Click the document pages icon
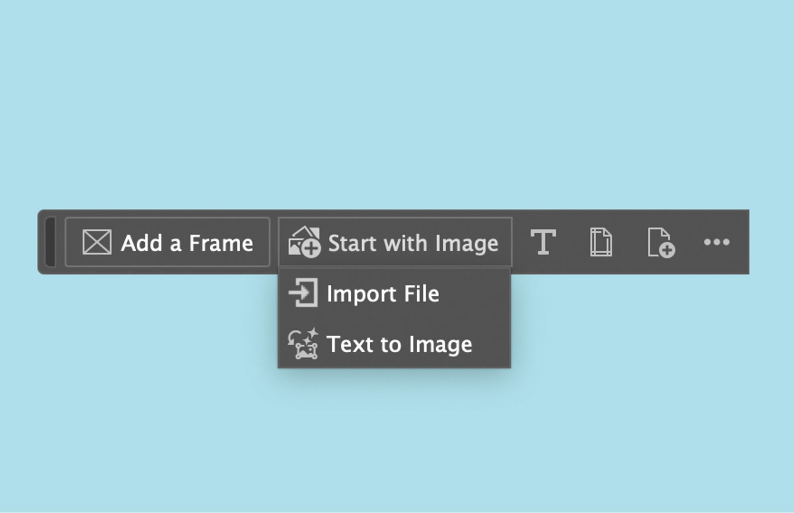This screenshot has width=794, height=513. click(600, 243)
